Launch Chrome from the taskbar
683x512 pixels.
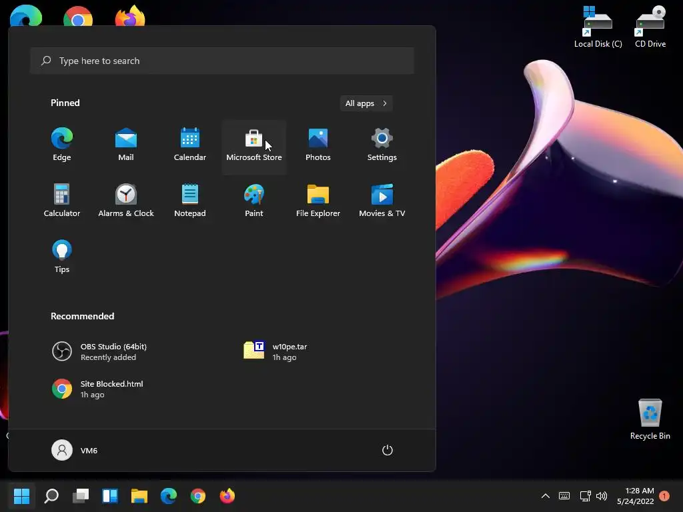(x=197, y=496)
